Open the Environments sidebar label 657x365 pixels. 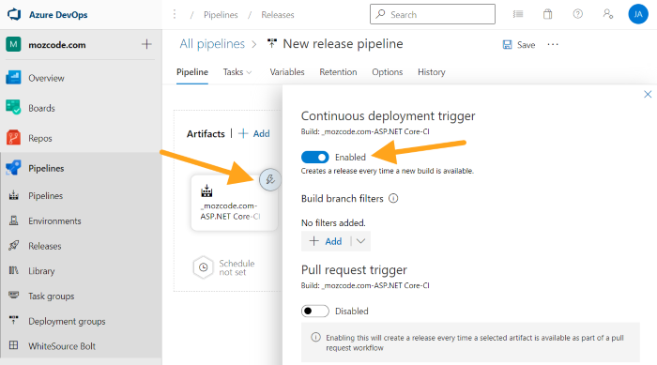point(54,221)
